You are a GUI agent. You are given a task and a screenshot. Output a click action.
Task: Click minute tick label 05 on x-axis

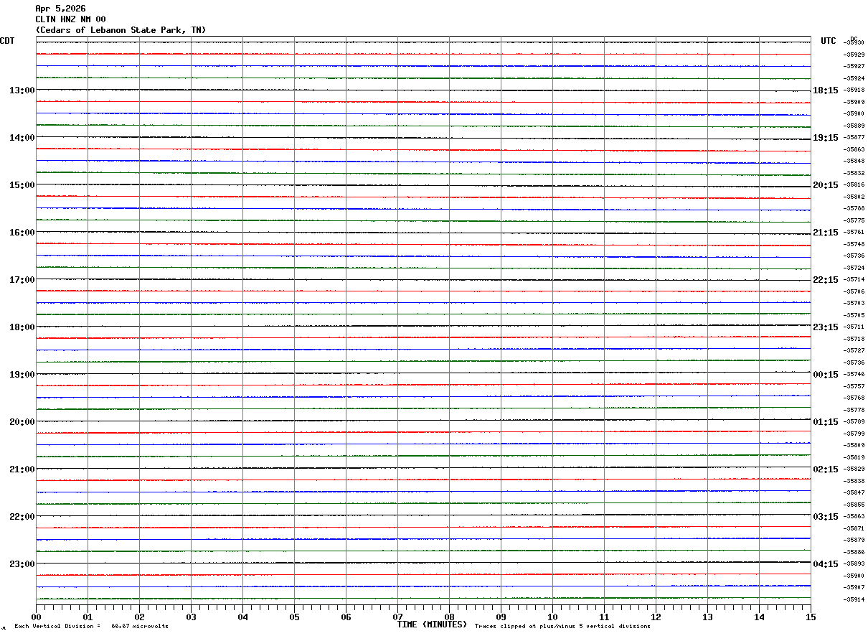[x=294, y=617]
